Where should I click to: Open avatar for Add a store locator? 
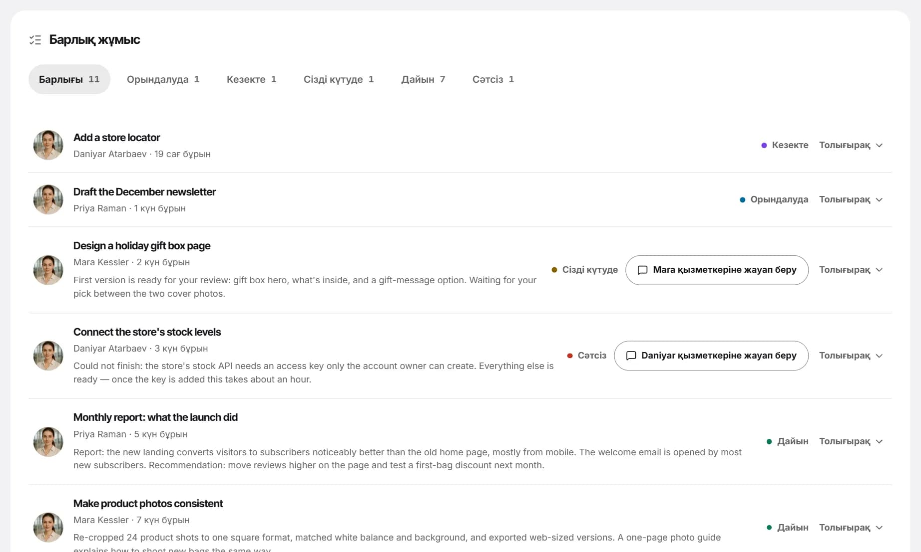pos(48,145)
